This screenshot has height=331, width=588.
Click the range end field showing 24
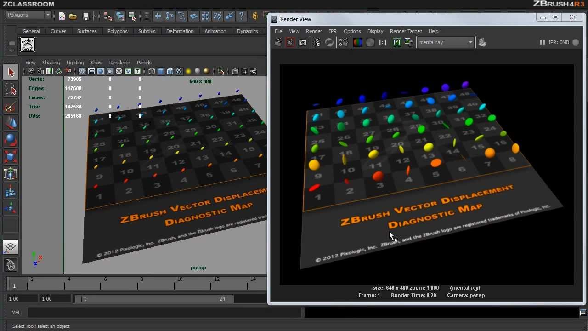pos(222,299)
